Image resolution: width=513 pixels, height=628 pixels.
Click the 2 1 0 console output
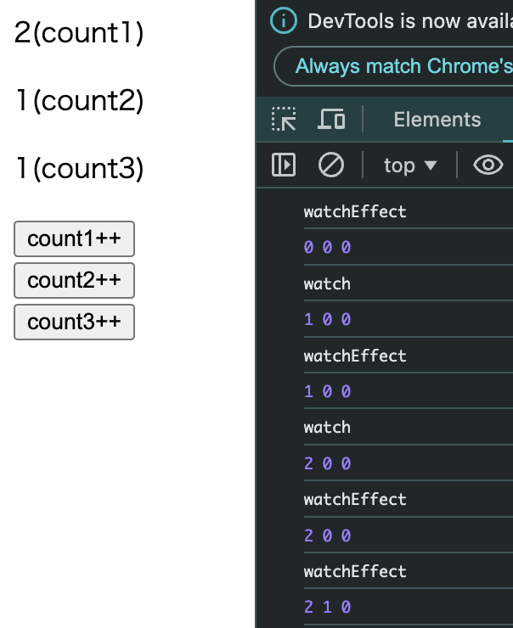(x=328, y=607)
